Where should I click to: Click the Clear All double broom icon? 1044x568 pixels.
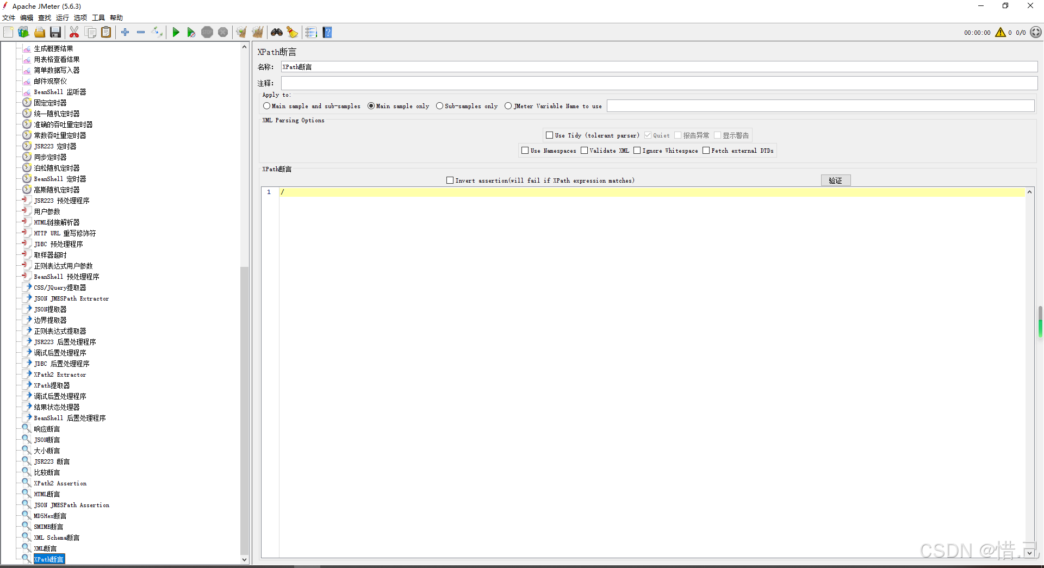258,33
